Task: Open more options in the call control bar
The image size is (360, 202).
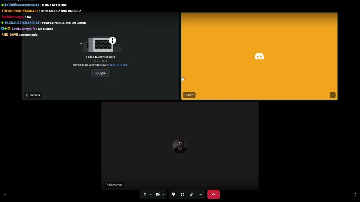Action: click(201, 194)
